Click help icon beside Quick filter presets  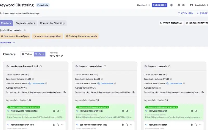point(24,30)
